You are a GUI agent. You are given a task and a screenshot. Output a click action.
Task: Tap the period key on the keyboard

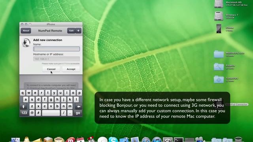(70, 113)
